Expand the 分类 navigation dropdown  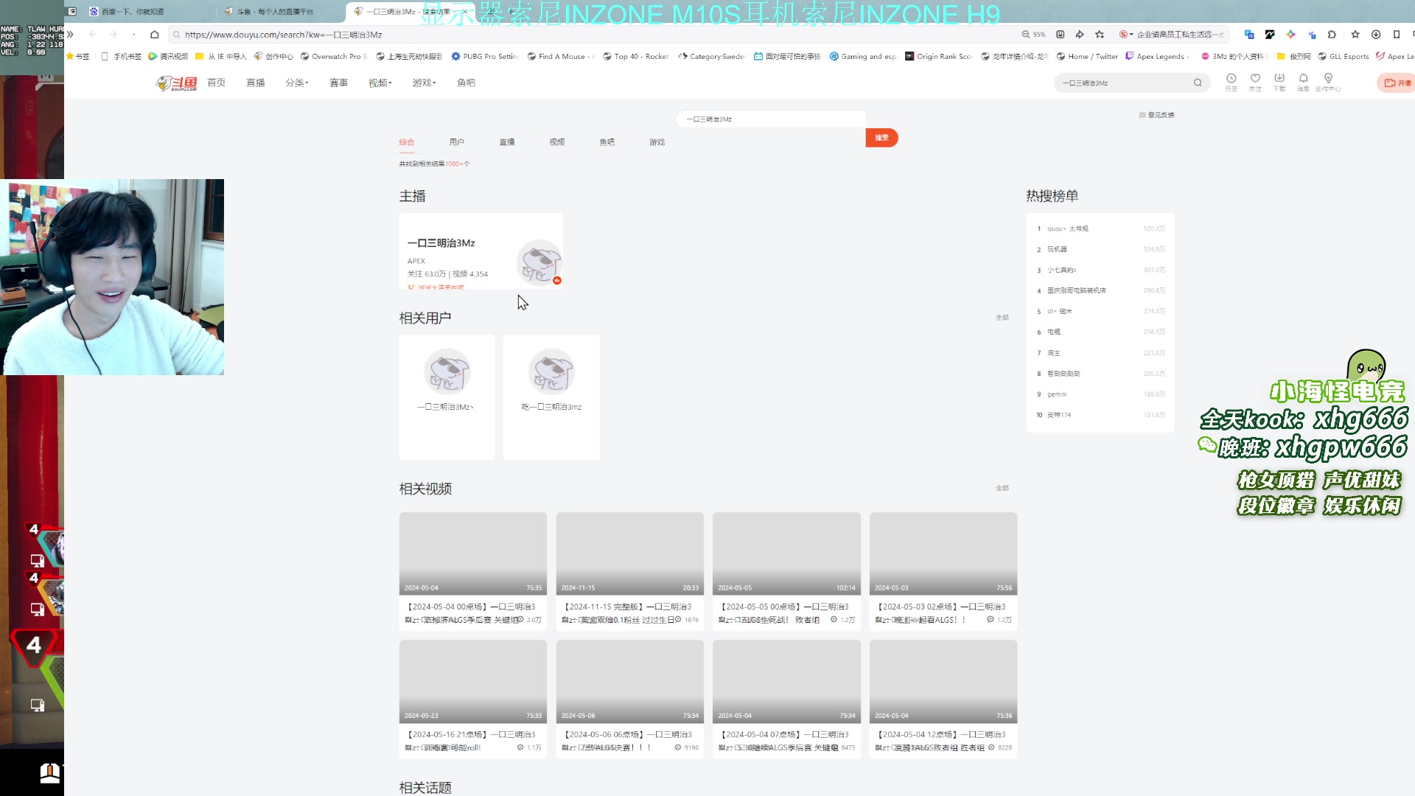point(297,83)
